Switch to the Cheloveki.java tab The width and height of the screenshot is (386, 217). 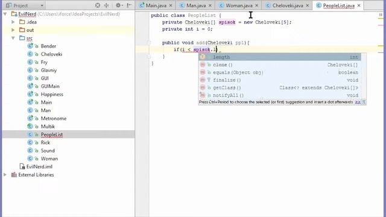[288, 5]
